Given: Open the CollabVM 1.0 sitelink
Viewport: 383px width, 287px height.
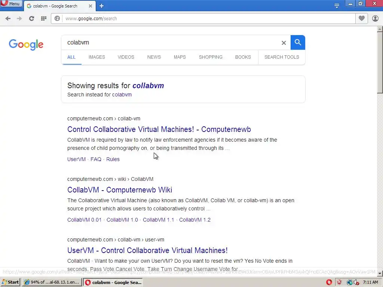Looking at the screenshot, I should pyautogui.click(x=122, y=220).
